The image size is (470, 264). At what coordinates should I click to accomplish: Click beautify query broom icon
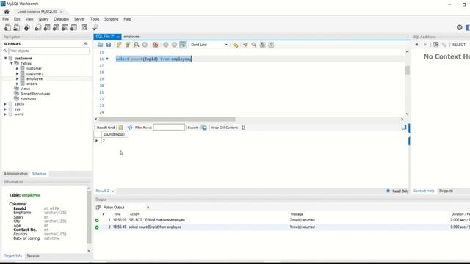(x=245, y=45)
